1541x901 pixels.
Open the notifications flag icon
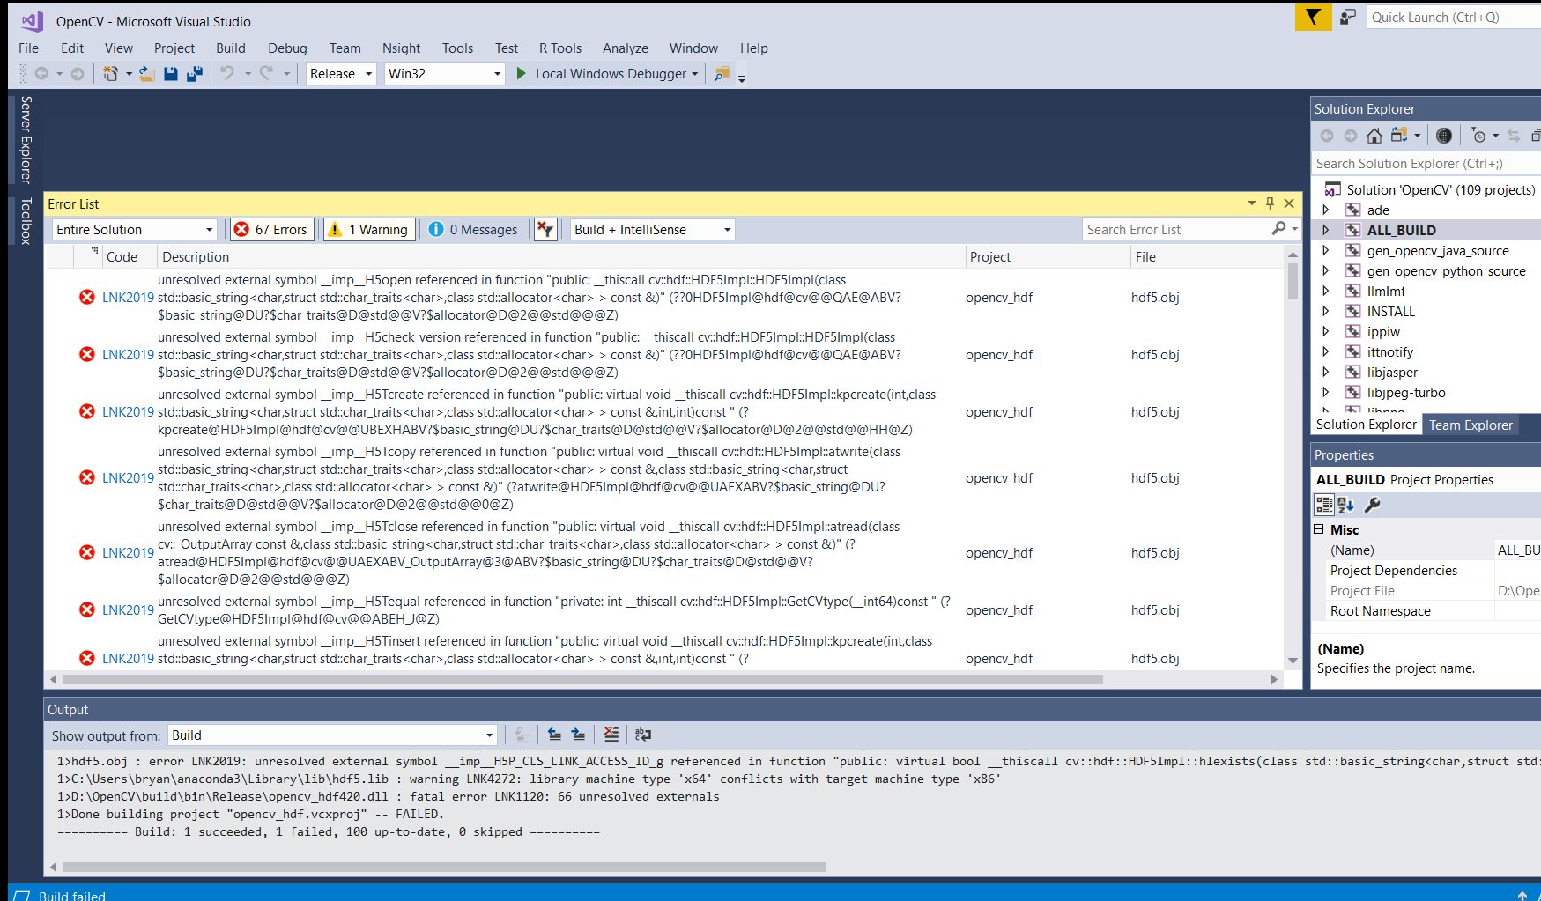click(x=1313, y=17)
